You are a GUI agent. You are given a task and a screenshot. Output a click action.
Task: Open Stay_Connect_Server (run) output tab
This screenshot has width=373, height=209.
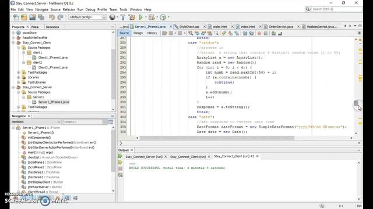144,157
